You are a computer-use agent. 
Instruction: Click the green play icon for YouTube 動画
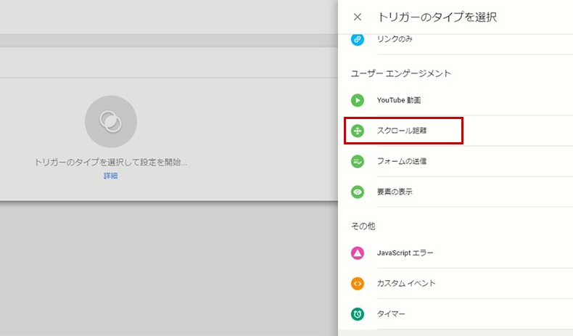pyautogui.click(x=358, y=100)
